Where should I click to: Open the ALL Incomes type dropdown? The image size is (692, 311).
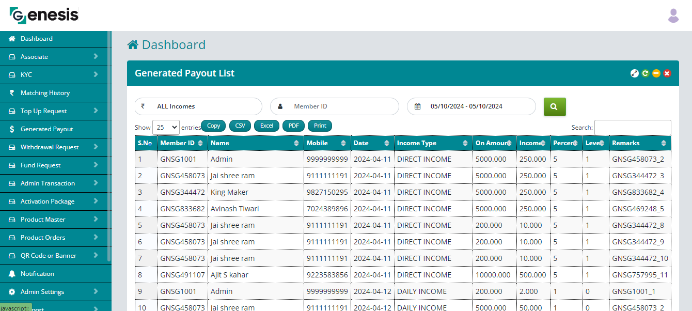pyautogui.click(x=198, y=106)
